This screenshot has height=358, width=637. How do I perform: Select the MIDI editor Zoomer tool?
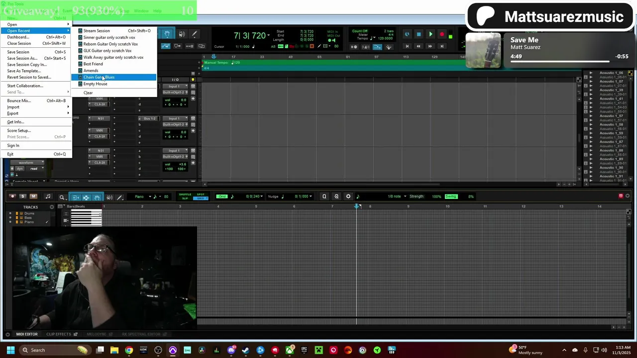[x=62, y=197]
